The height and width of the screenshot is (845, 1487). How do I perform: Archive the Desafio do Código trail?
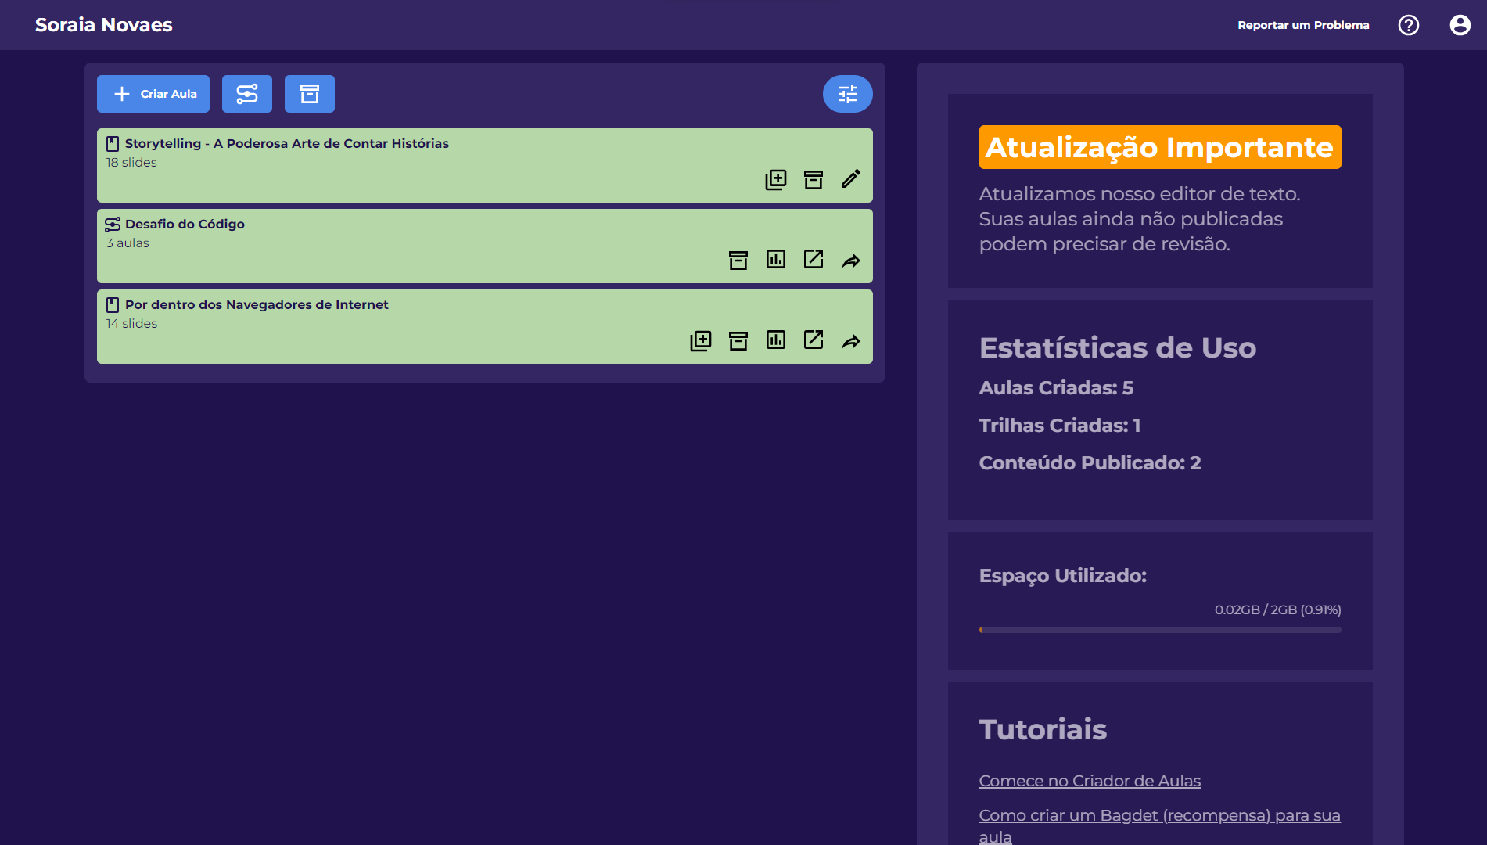[738, 260]
